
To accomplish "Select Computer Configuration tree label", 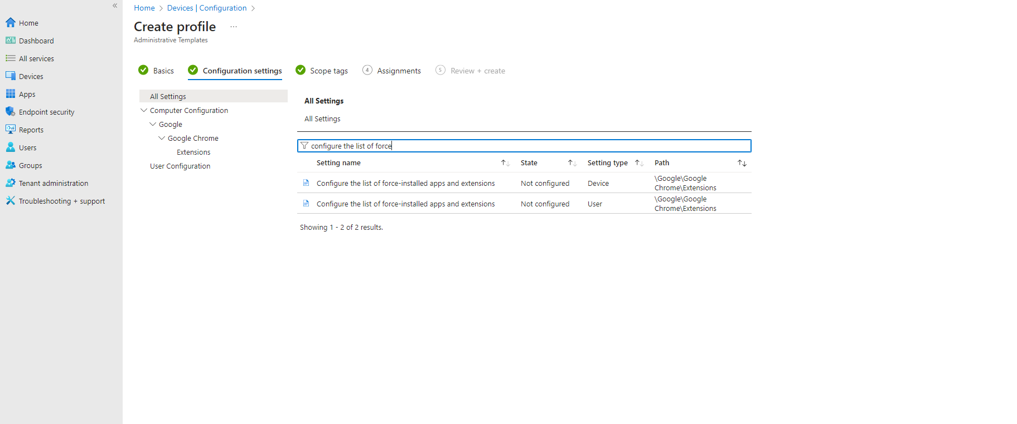I will (x=189, y=110).
